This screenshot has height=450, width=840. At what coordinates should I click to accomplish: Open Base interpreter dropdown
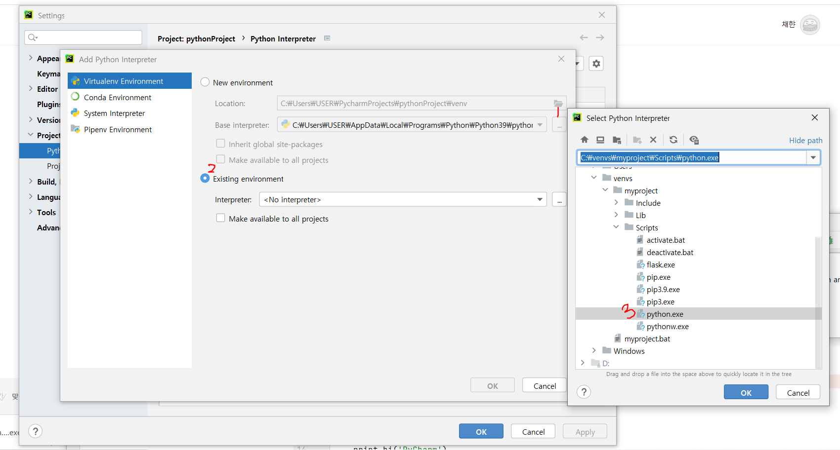pyautogui.click(x=540, y=125)
